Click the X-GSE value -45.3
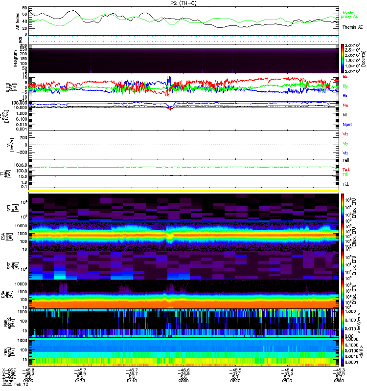This screenshot has height=391, width=367. 339,370
